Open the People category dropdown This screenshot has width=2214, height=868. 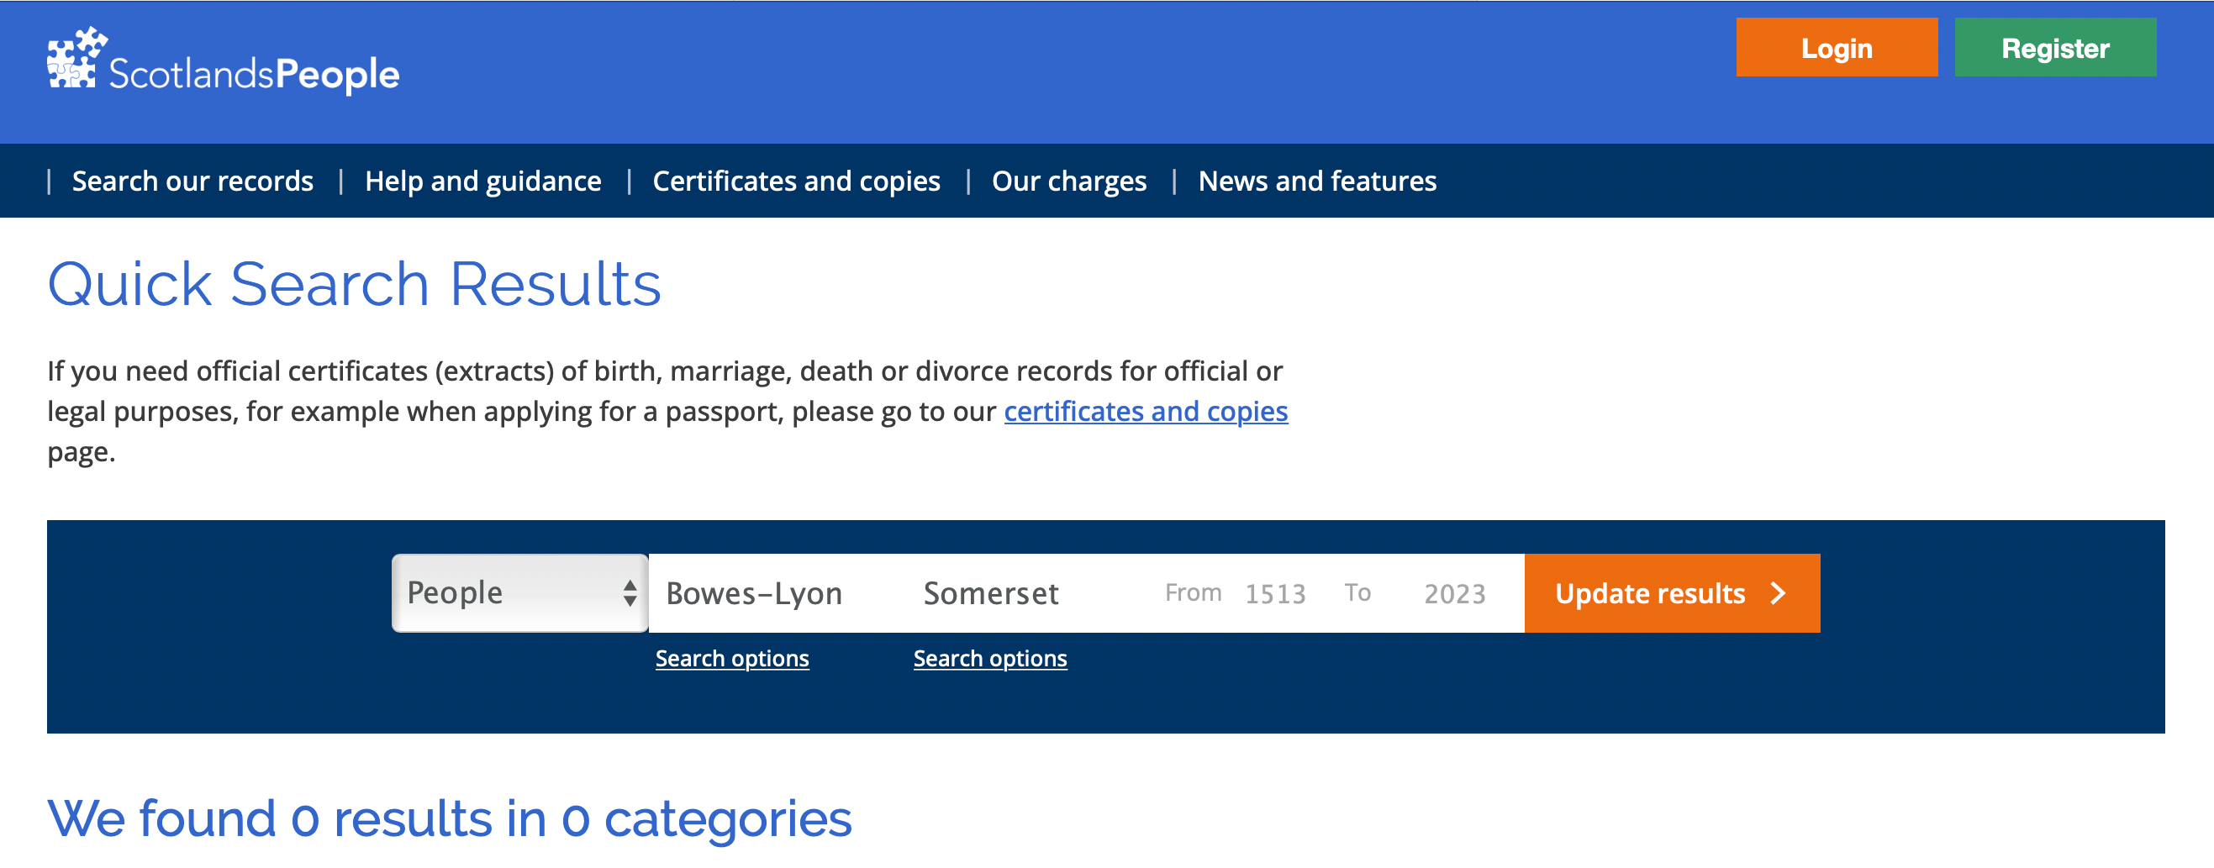[x=520, y=593]
